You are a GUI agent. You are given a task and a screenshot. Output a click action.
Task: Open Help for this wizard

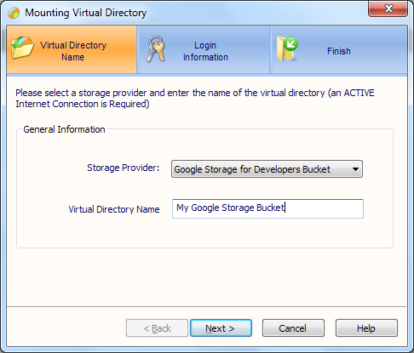point(366,328)
